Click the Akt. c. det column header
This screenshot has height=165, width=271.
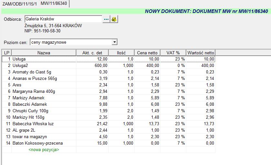tap(92, 53)
